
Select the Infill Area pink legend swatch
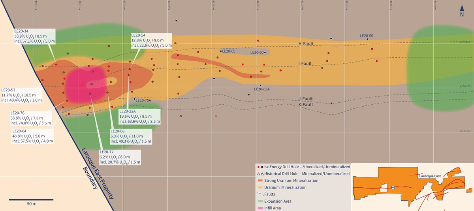click(x=260, y=208)
